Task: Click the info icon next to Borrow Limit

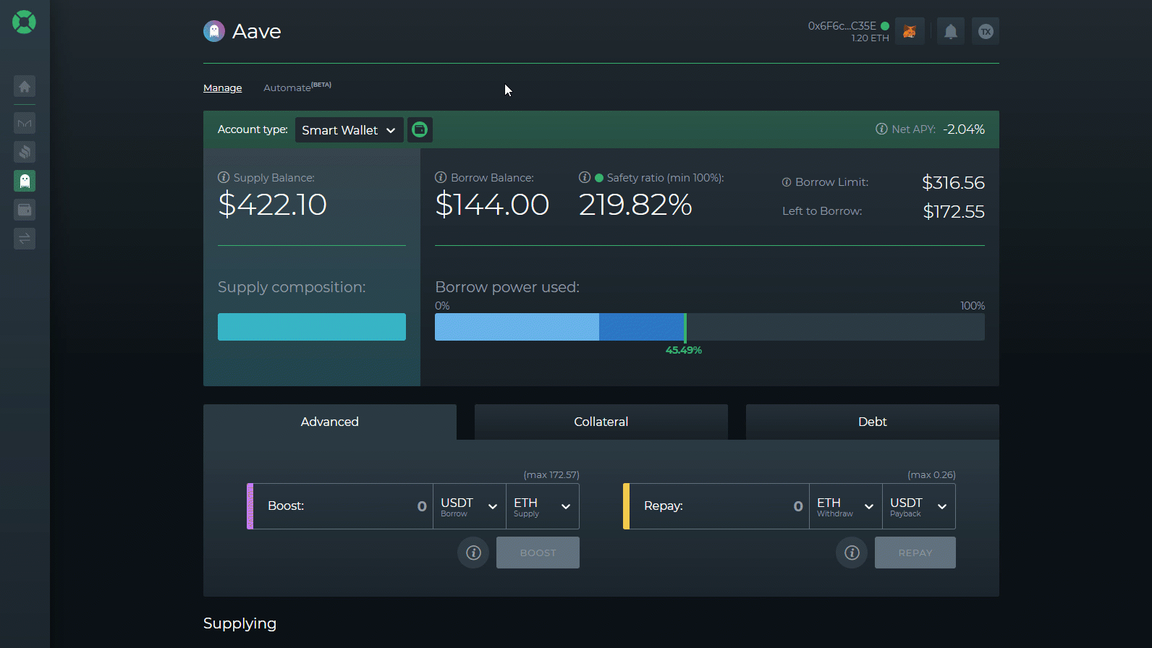Action: 787,182
